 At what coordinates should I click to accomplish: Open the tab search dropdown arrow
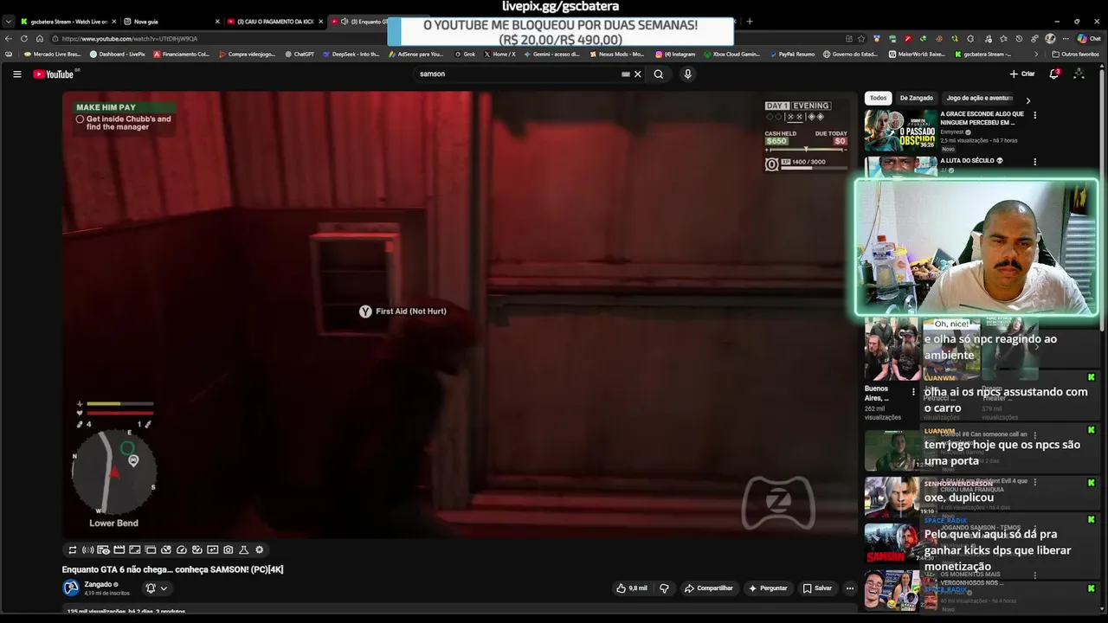(8, 22)
